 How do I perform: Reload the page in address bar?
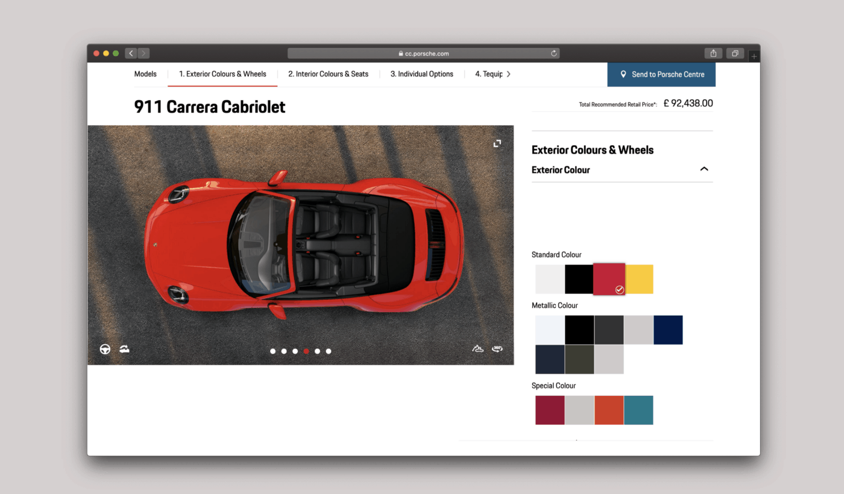(553, 54)
